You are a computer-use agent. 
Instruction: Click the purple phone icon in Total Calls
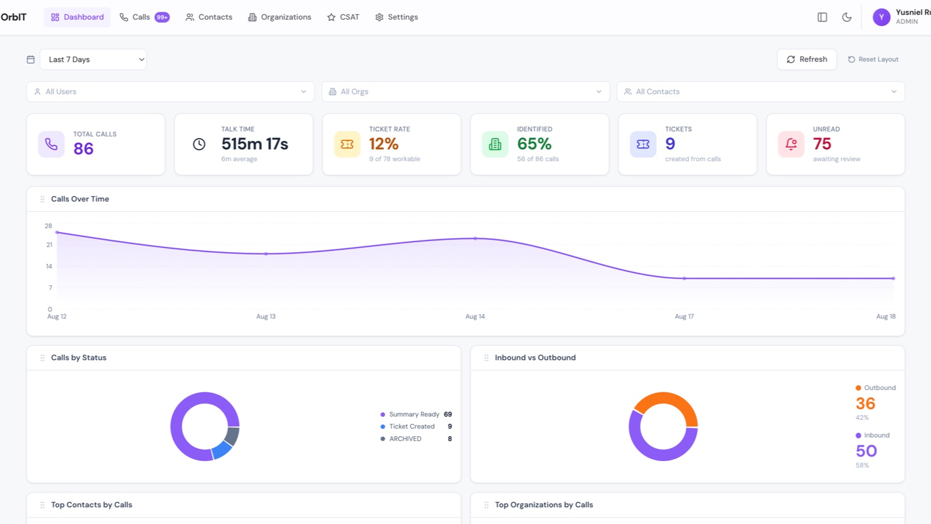[x=51, y=144]
